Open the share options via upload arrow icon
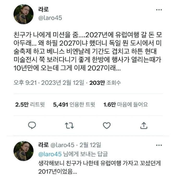This screenshot has height=179, width=179. [144, 126]
